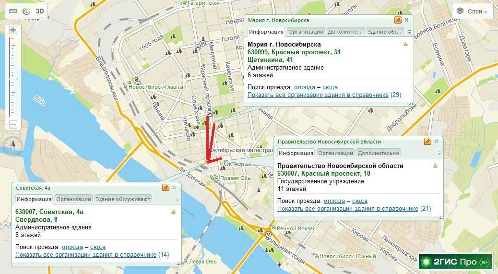The width and height of the screenshot is (498, 274).
Task: Click metro marker beside Октябрьская label
Action: (x=271, y=175)
